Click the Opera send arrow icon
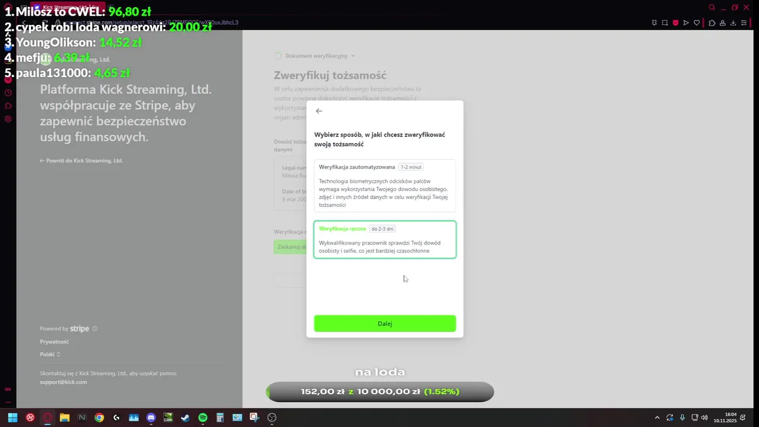 (686, 23)
